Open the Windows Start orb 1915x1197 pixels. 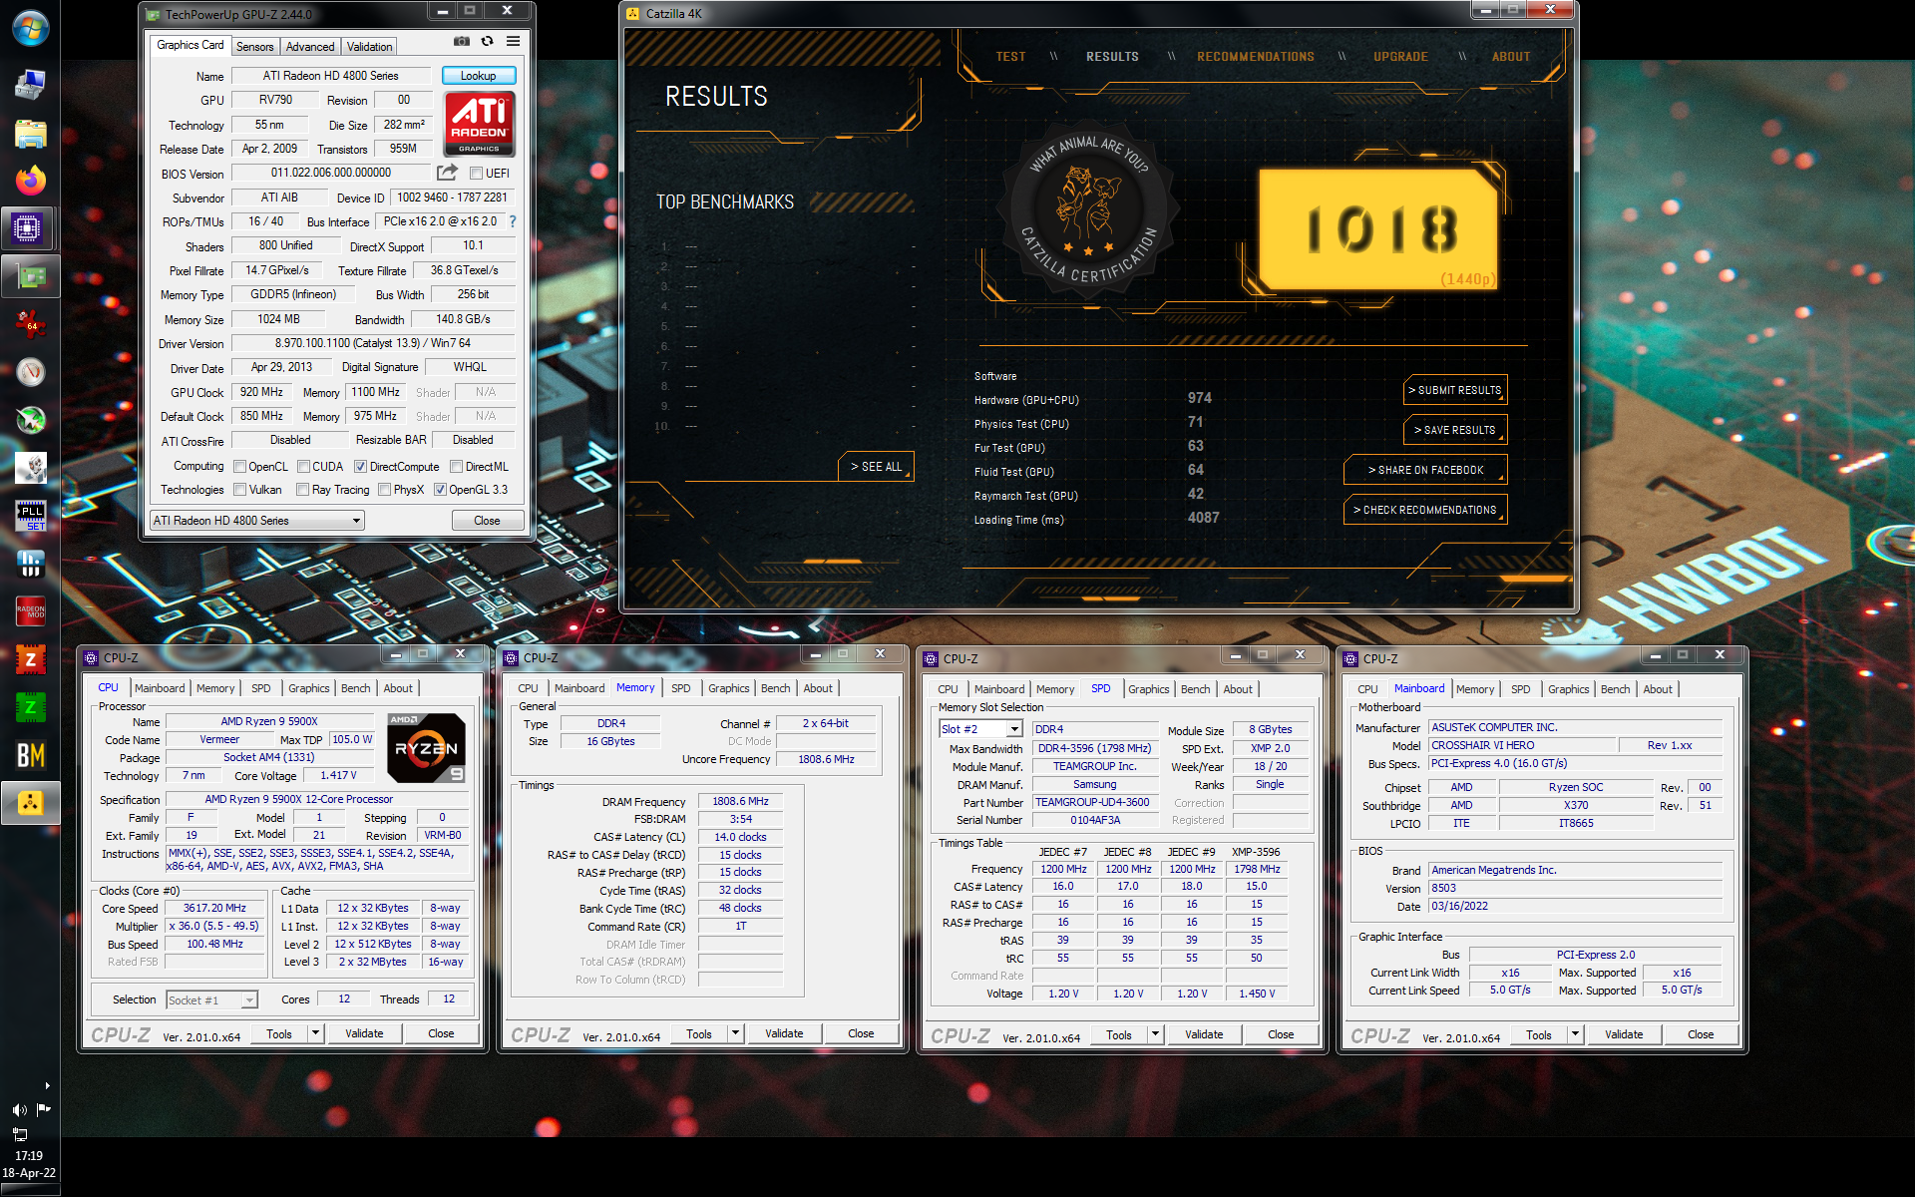(x=31, y=29)
